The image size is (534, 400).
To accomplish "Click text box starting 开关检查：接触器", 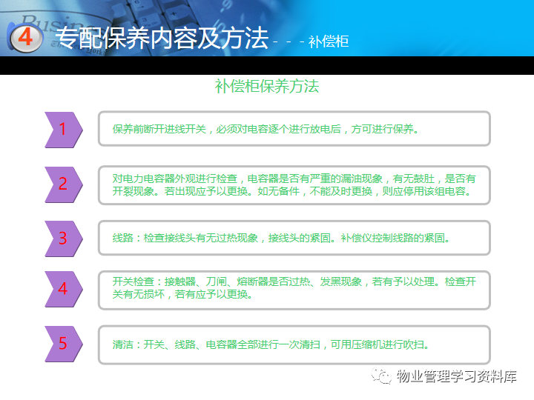I will coord(294,290).
